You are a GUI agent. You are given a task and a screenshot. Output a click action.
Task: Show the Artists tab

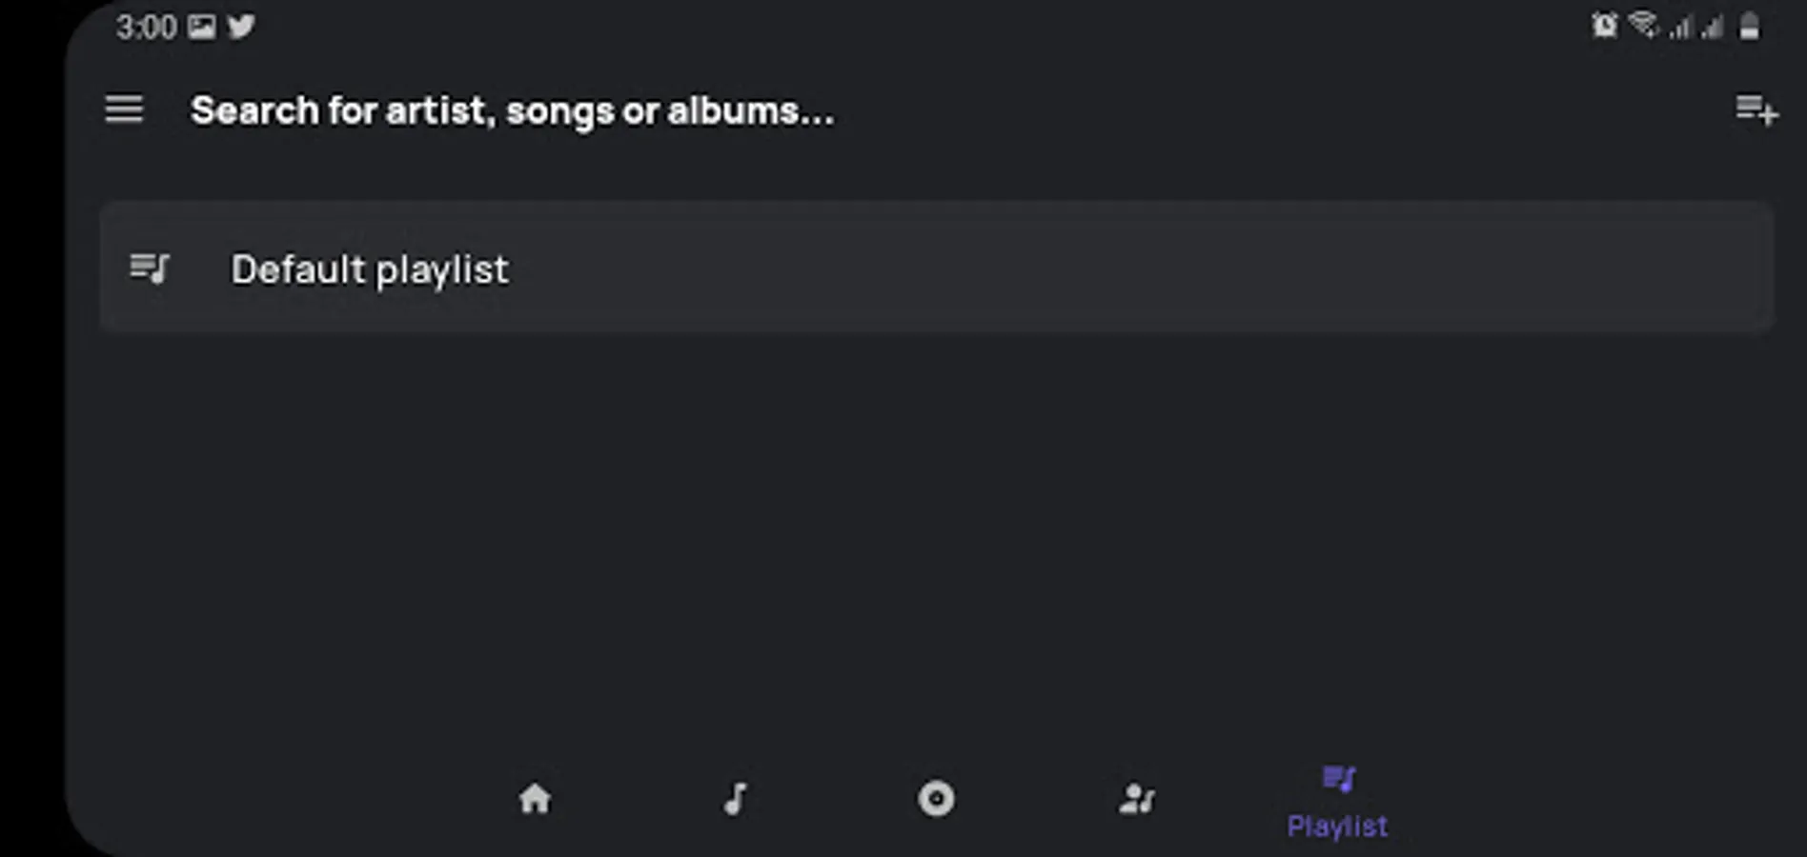pos(1137,798)
